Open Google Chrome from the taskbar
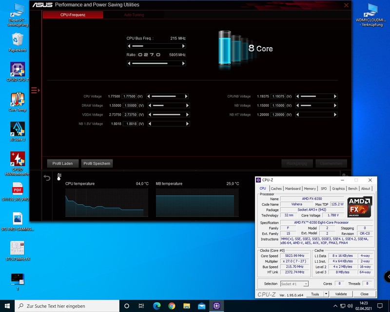 pos(172,306)
